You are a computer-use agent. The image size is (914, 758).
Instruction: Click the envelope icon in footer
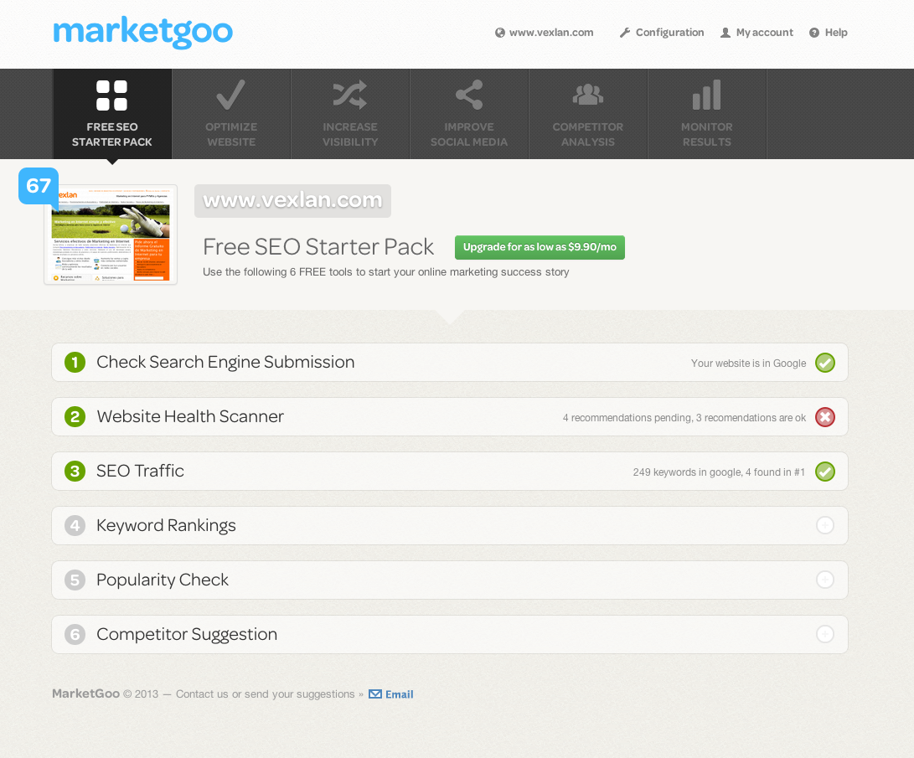375,694
